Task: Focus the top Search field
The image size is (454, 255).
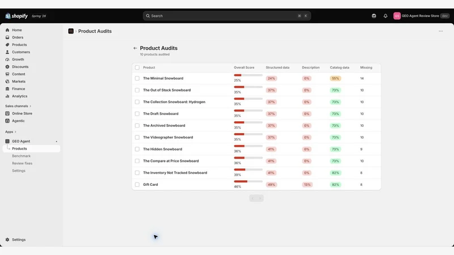Action: [x=226, y=16]
